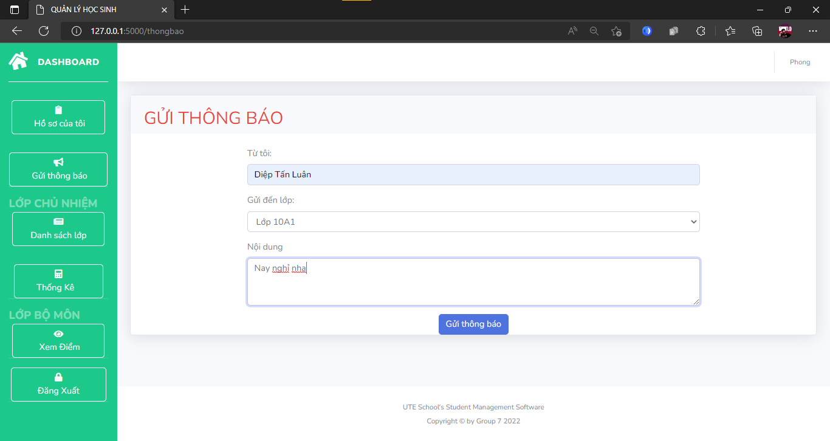The width and height of the screenshot is (830, 441).
Task: Select the document icon on Hồ sơ của tôi
Action: [x=58, y=109]
